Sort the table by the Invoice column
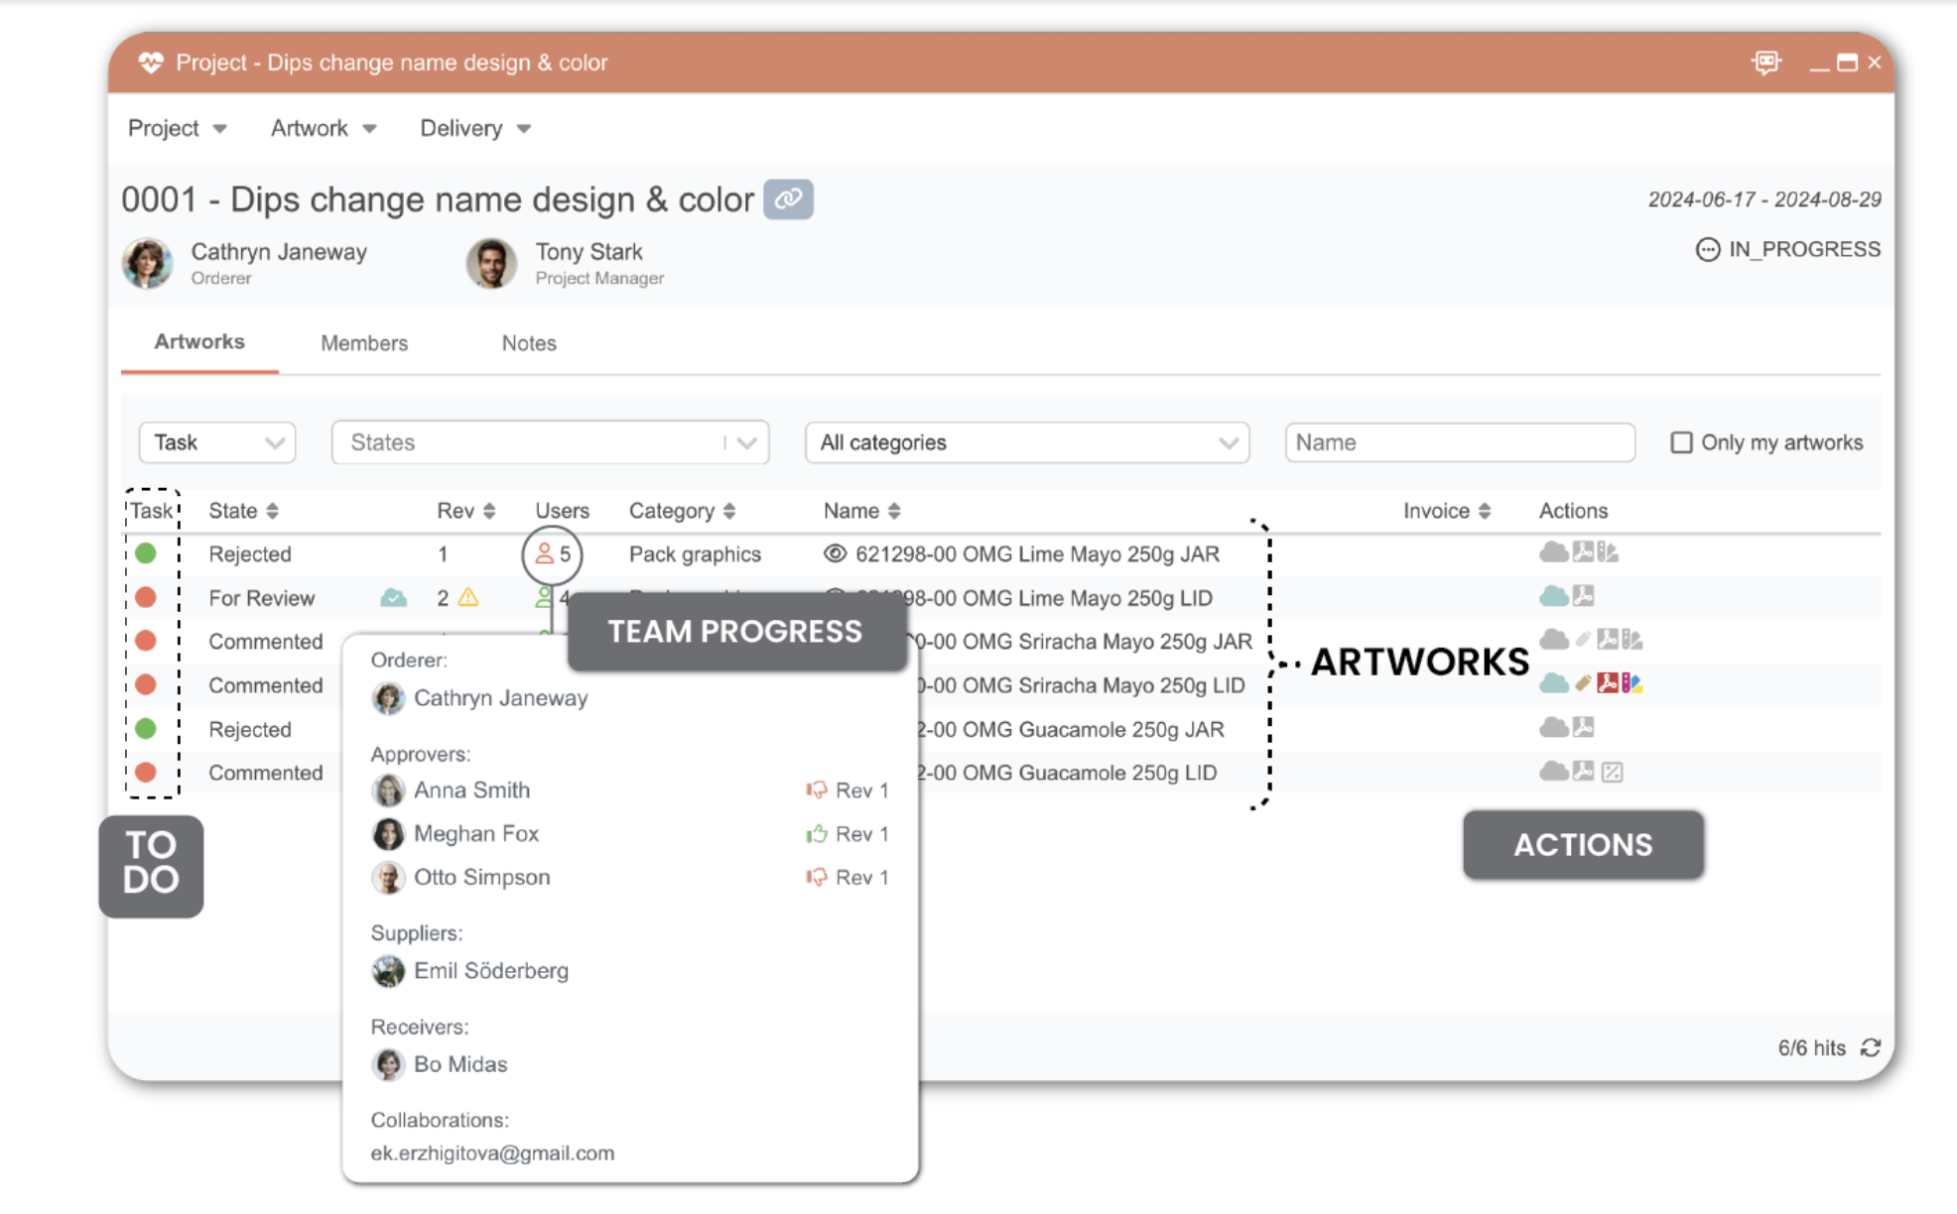 click(1446, 511)
